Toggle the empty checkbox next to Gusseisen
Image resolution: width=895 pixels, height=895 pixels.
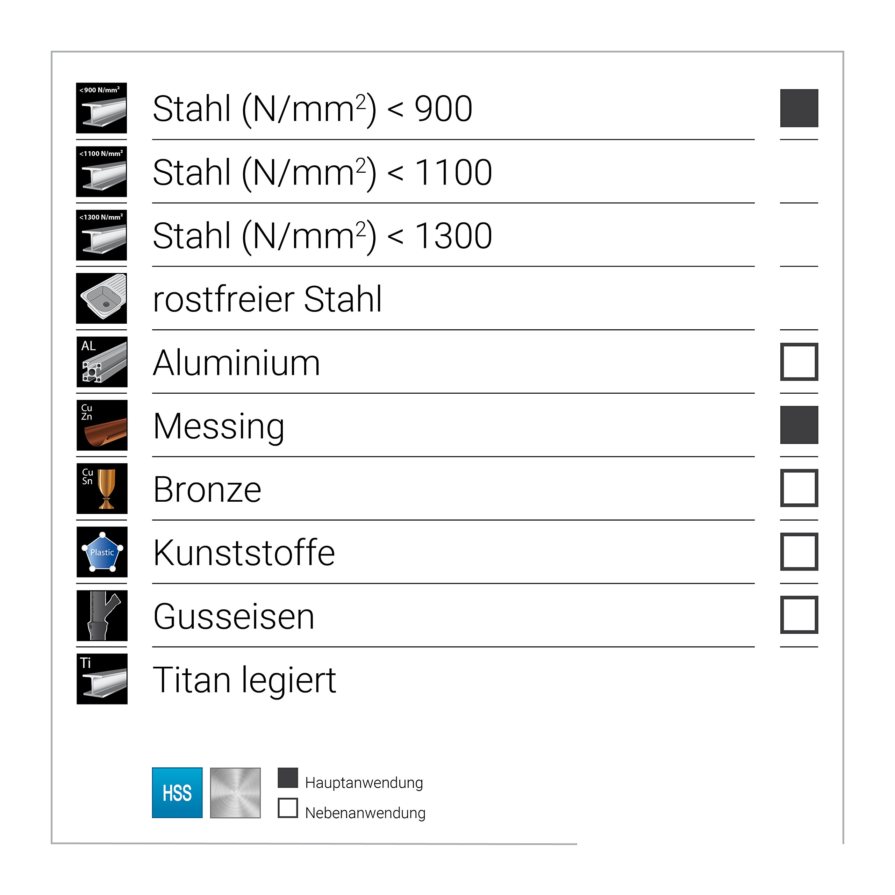pyautogui.click(x=799, y=615)
